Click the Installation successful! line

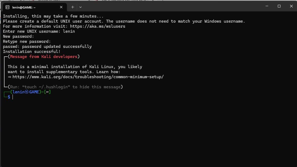[32, 51]
